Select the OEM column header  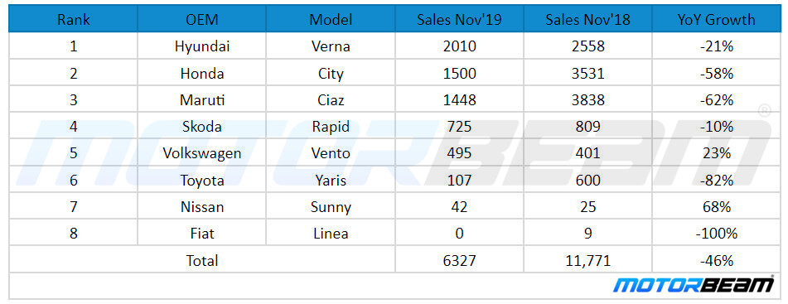coord(202,20)
